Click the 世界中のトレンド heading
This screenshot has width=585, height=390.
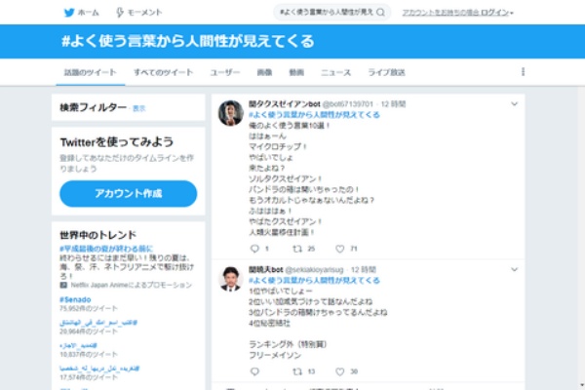point(98,235)
